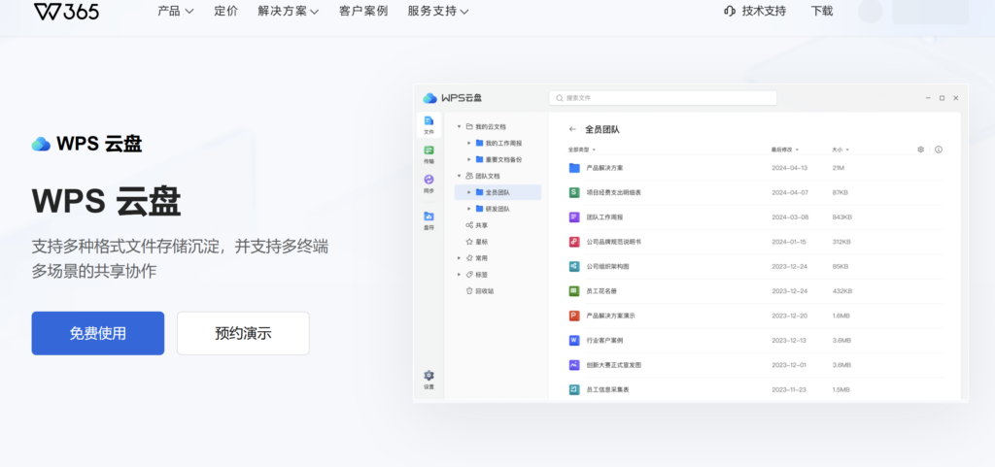The image size is (995, 467).
Task: Collapse the 团队文档 tree node
Action: coord(459,176)
